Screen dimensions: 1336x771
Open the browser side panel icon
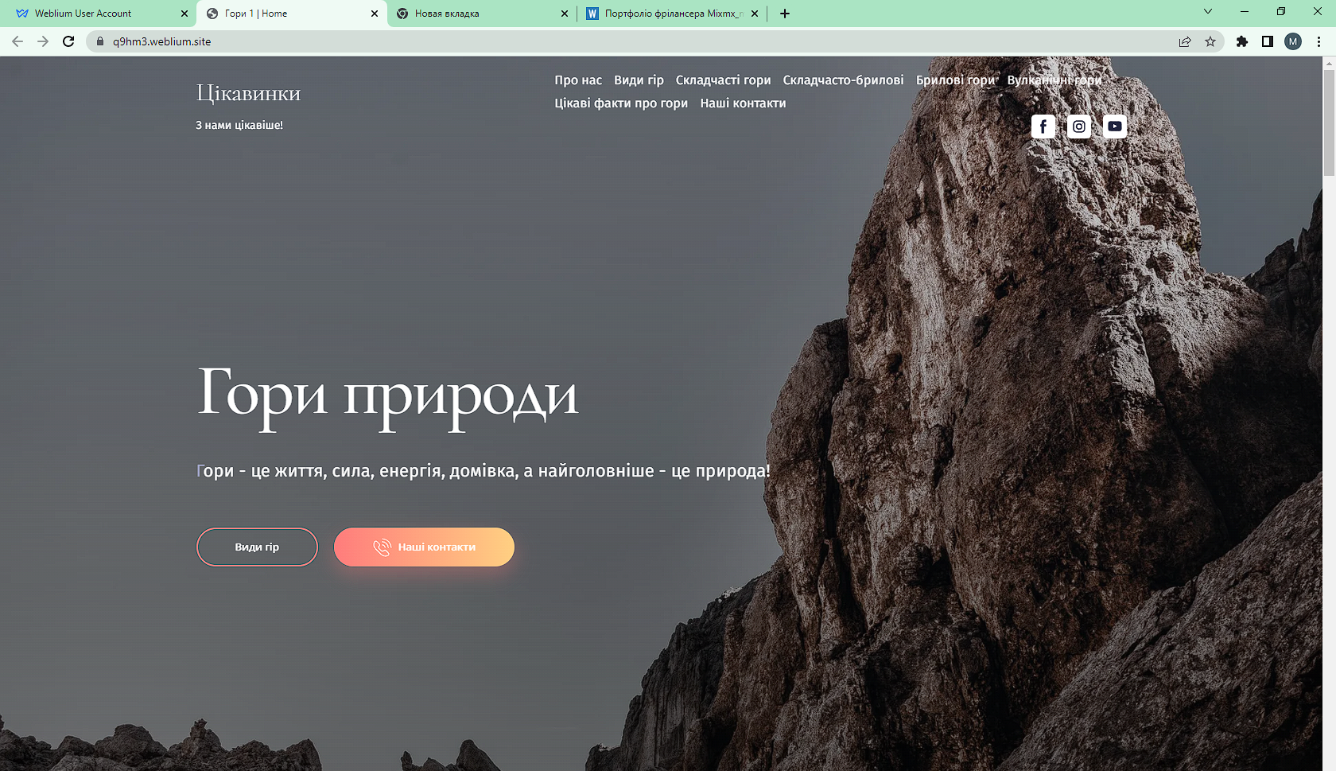pos(1268,41)
